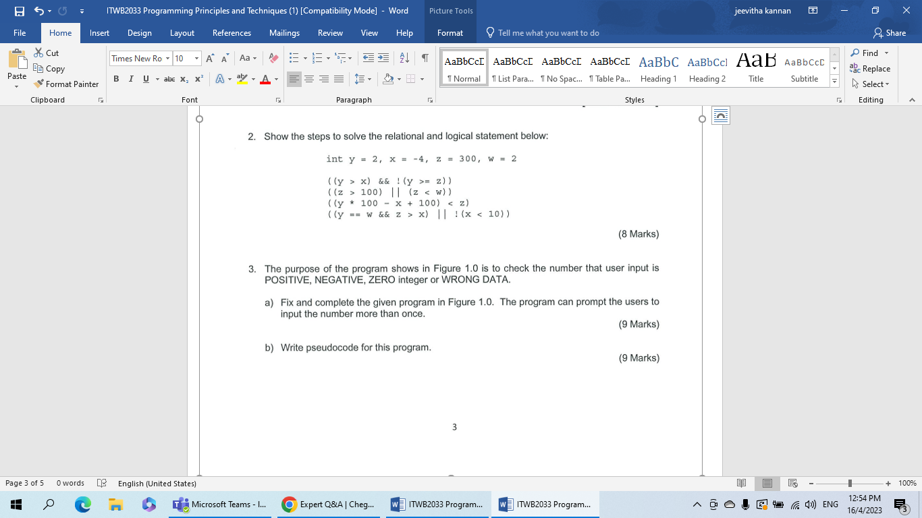The height and width of the screenshot is (518, 922).
Task: Switch to the Design tab
Action: (140, 33)
